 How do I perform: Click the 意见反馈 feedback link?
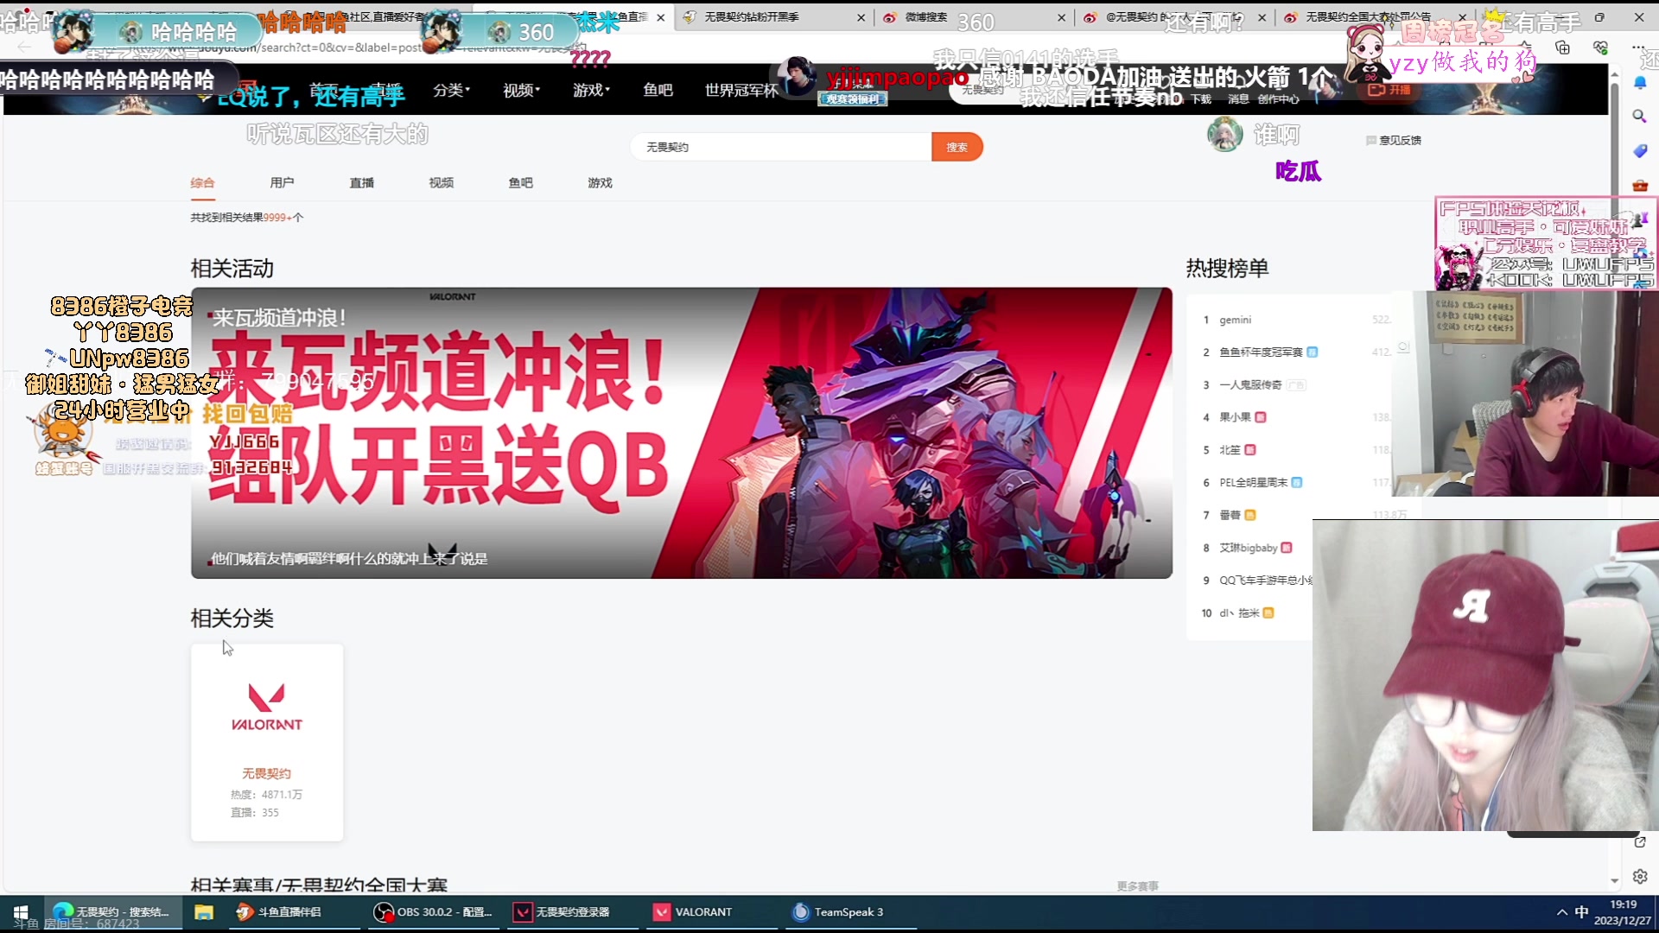(x=1394, y=140)
